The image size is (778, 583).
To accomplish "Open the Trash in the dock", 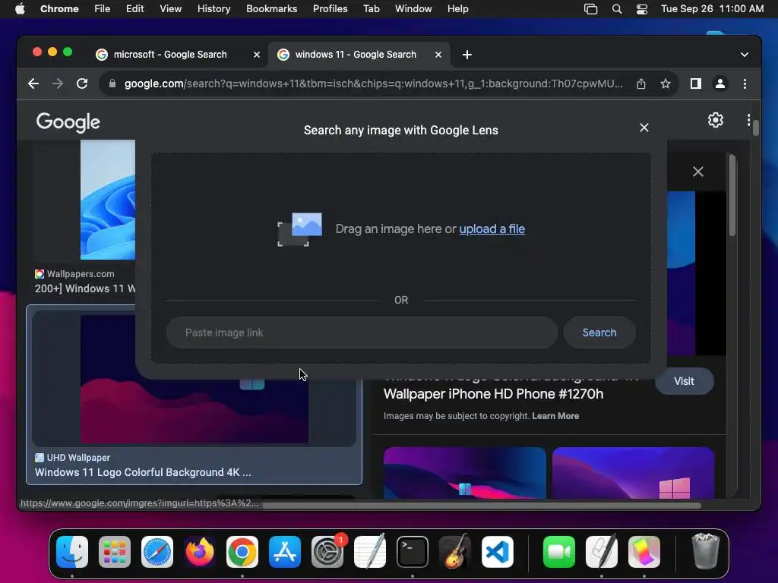I will pos(705,552).
